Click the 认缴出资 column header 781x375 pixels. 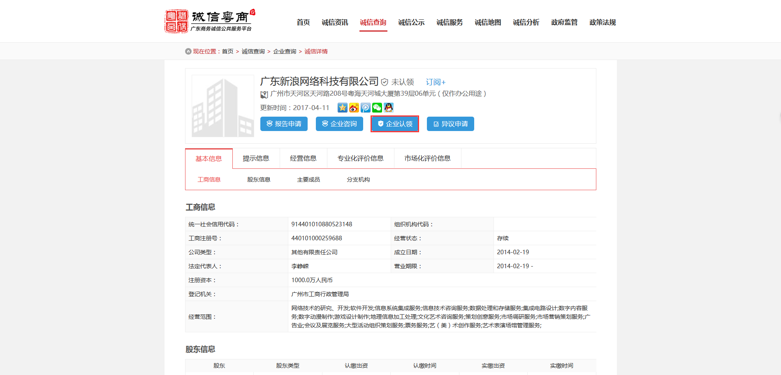pyautogui.click(x=356, y=366)
